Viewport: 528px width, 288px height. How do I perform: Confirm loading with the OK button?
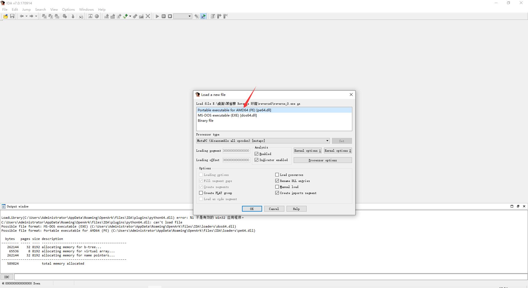coord(252,209)
